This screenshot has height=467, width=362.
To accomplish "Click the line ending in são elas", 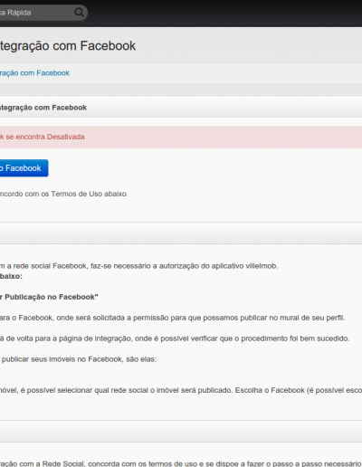I will pyautogui.click(x=79, y=359).
